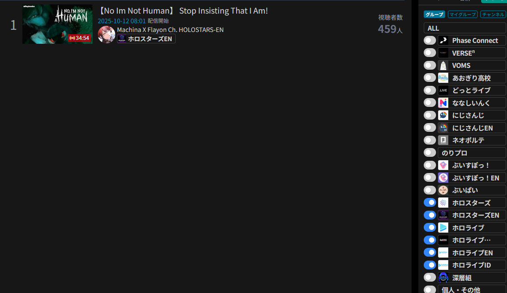507x293 pixels.
Task: Enable the あおぎり高校 toggle switch
Action: click(x=430, y=78)
